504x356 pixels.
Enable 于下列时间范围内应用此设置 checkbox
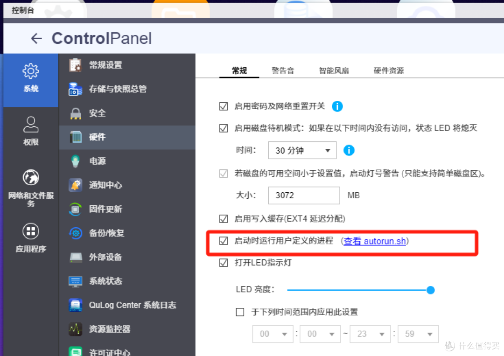point(240,312)
